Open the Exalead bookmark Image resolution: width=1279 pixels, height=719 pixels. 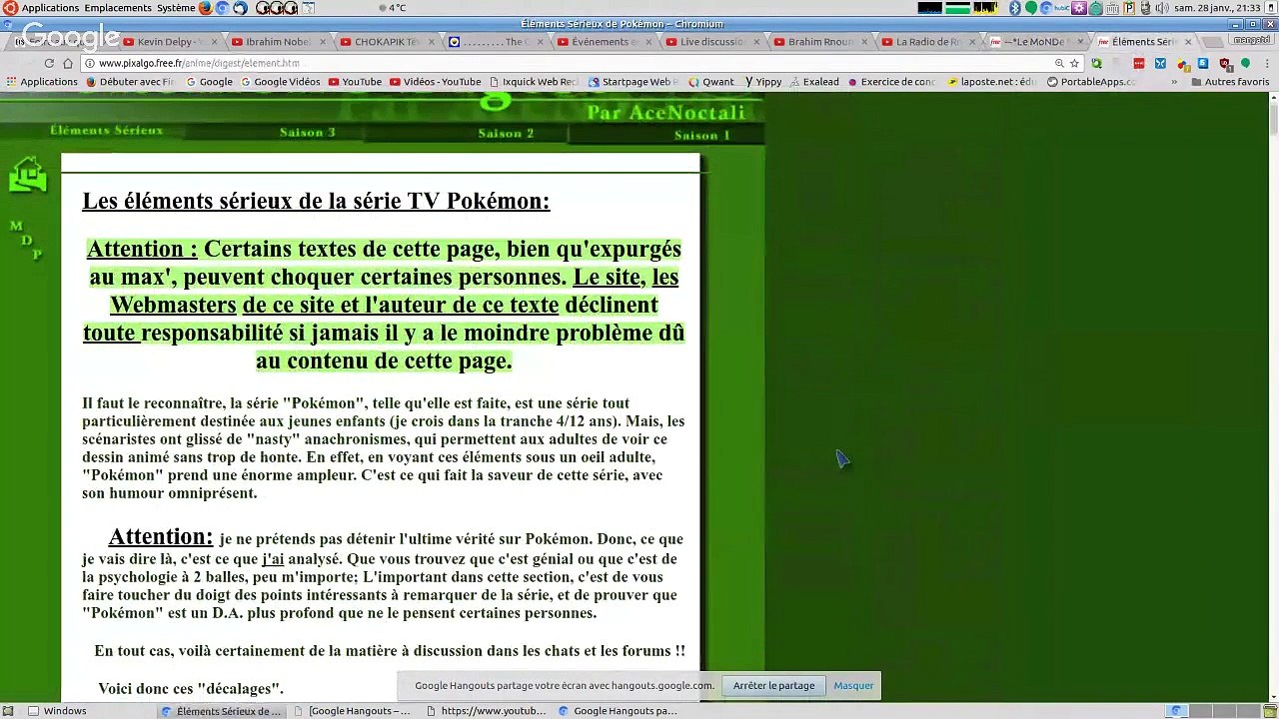click(x=814, y=82)
